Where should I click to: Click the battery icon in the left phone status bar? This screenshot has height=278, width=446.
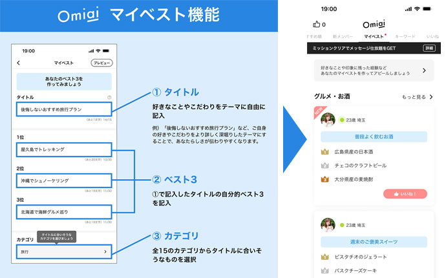[x=106, y=51]
